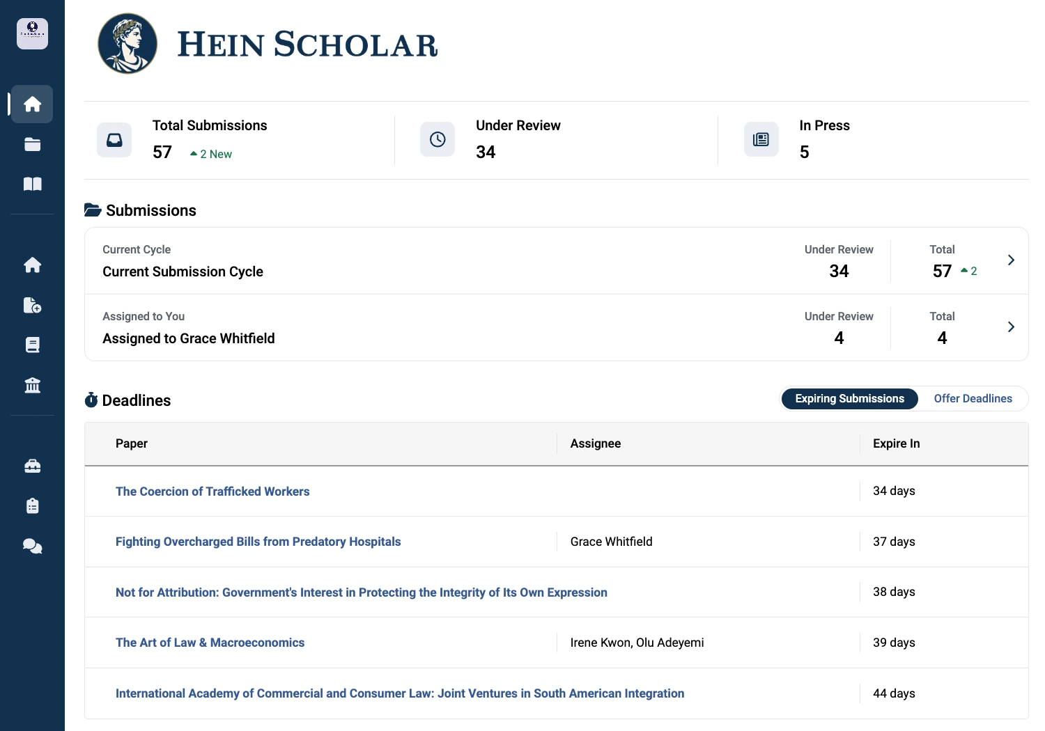Open the open-book icon in the sidebar
This screenshot has height=731, width=1045.
pos(32,184)
